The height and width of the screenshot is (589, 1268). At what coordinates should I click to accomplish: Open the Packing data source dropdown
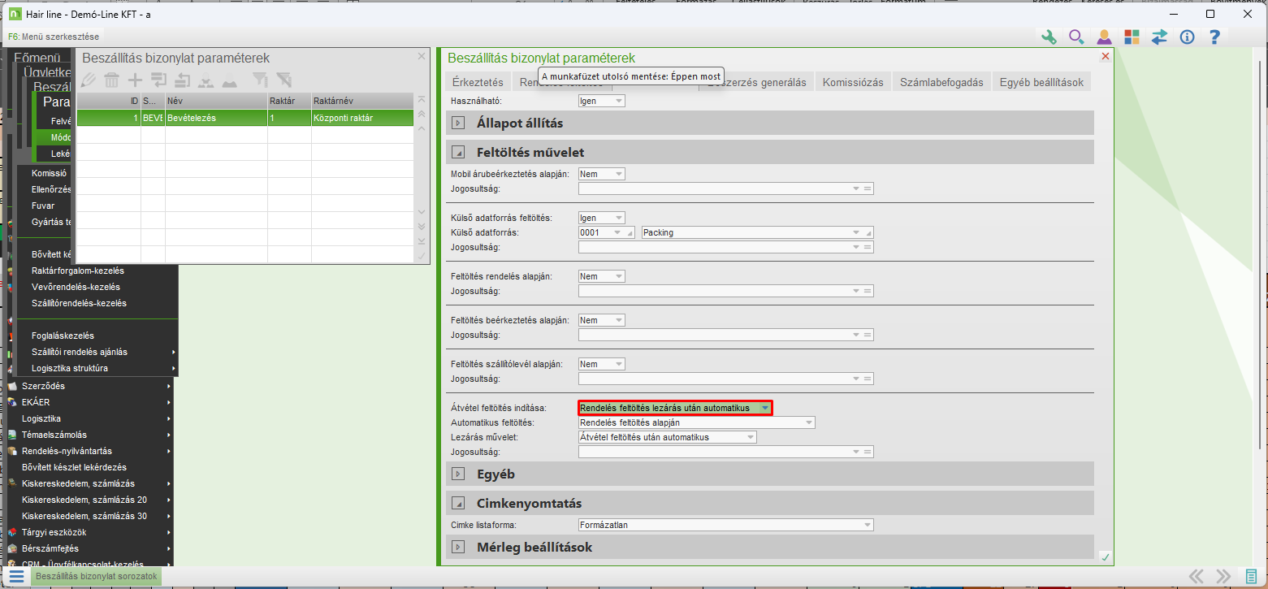(x=856, y=232)
